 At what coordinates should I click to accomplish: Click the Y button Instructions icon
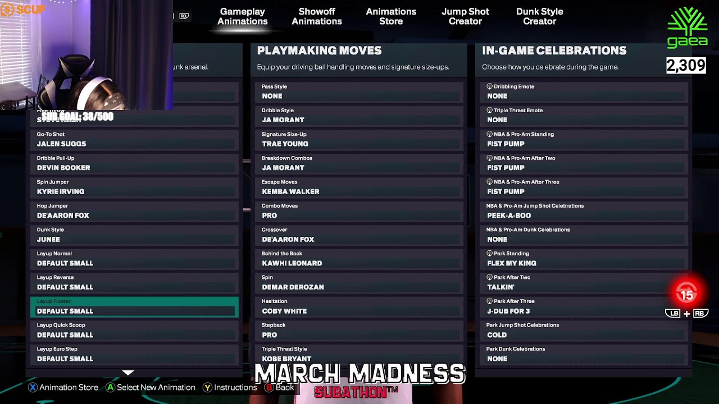pyautogui.click(x=207, y=387)
